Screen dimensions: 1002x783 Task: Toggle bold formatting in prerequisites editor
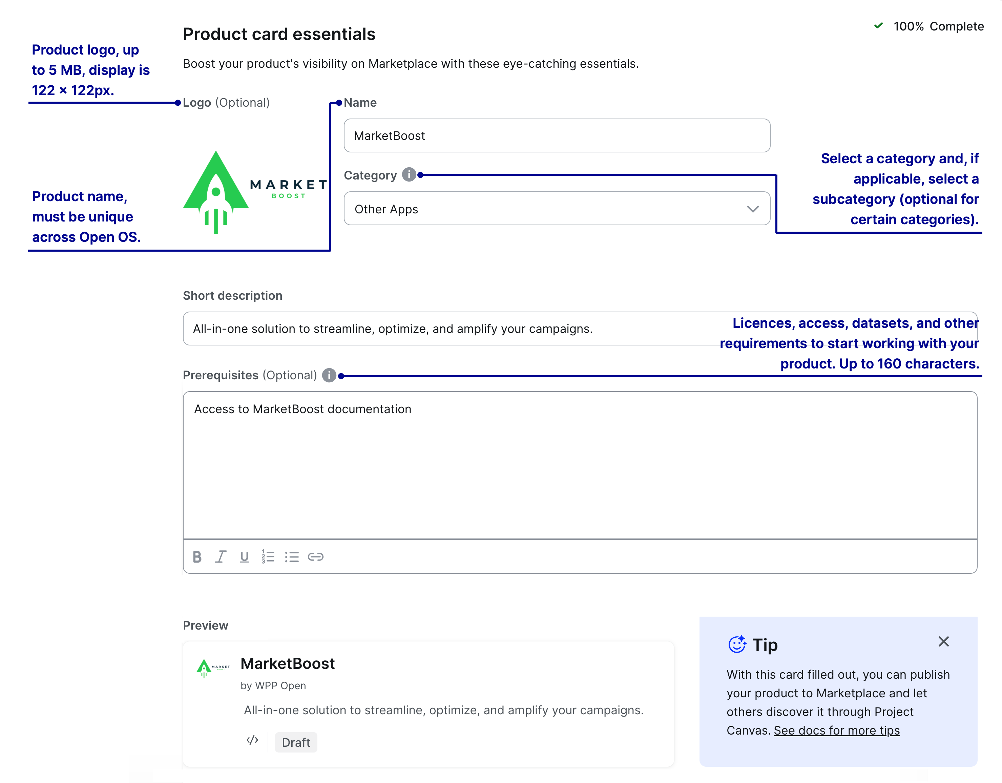click(197, 556)
